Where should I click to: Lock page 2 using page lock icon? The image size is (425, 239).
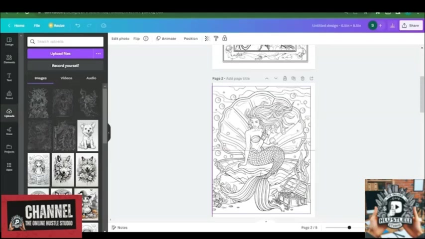[285, 78]
